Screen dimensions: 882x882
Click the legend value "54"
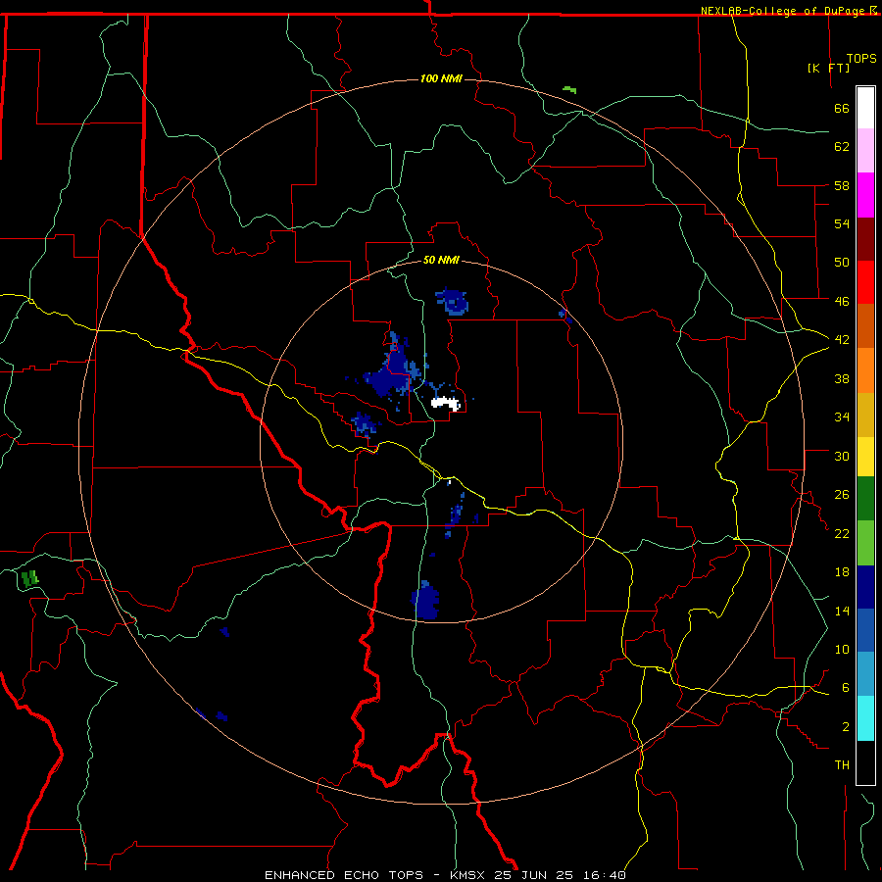(x=842, y=223)
